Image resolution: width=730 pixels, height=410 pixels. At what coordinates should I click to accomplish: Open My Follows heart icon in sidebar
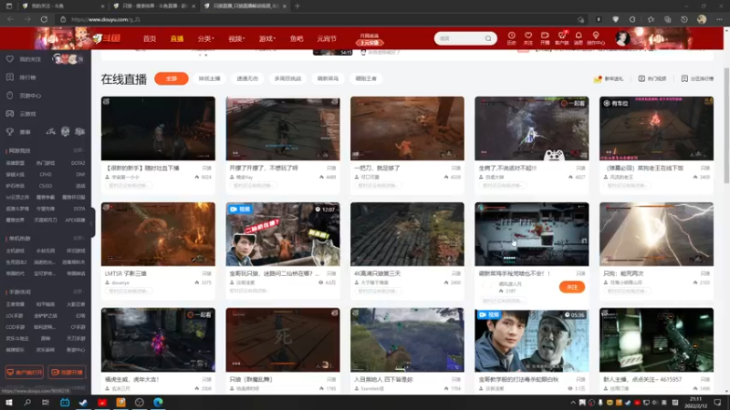click(10, 59)
